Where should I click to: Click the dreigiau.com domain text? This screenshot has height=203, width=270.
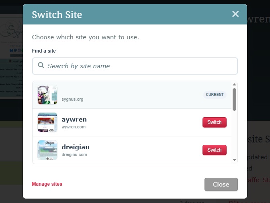(74, 155)
